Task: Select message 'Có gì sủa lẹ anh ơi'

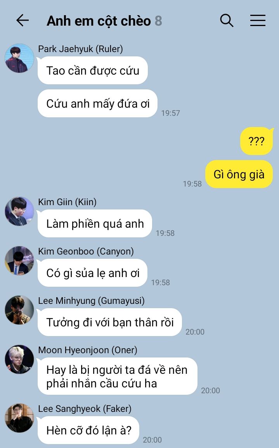Action: coord(93,273)
